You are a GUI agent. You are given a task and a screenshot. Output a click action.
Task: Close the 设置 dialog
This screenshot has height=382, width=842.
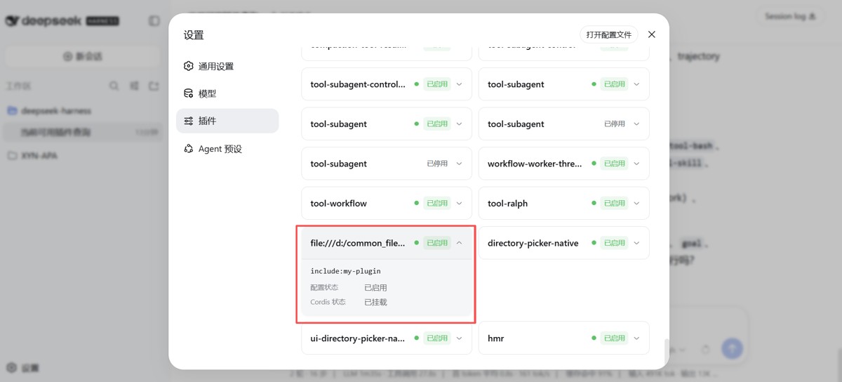[652, 34]
